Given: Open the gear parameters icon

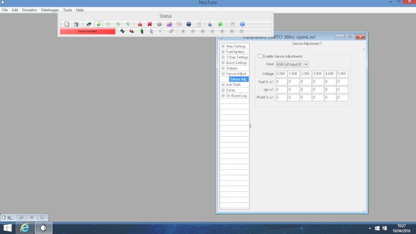Looking at the screenshot, I should click(160, 24).
